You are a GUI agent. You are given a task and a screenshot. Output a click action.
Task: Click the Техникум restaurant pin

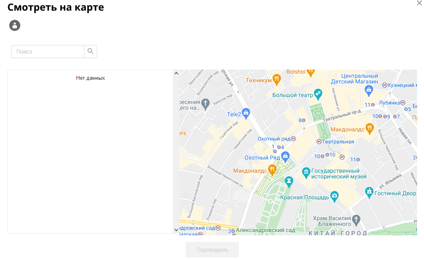(277, 79)
